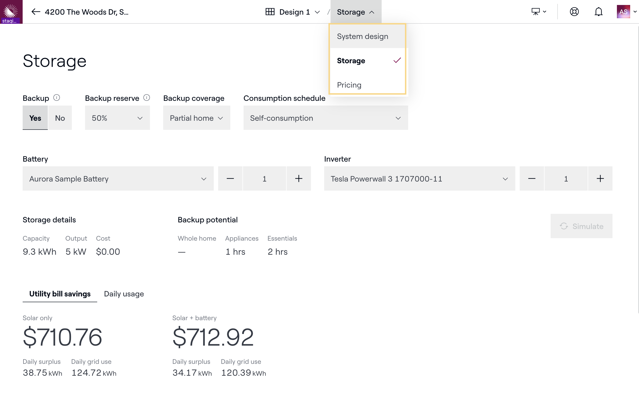Open notifications bell
Screen dimensions: 639x405
(x=598, y=12)
